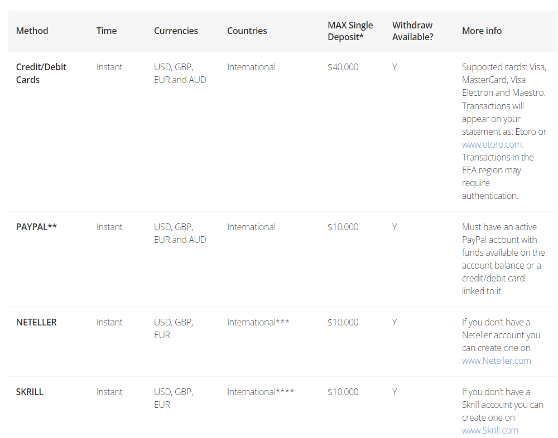Click the $10,000 limit for NETELLER
558x438 pixels.
pyautogui.click(x=343, y=322)
